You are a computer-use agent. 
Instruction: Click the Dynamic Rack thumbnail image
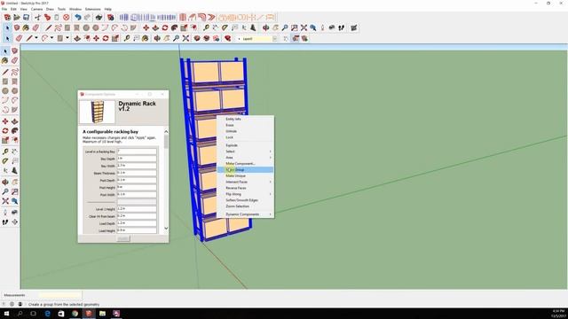pyautogui.click(x=97, y=112)
